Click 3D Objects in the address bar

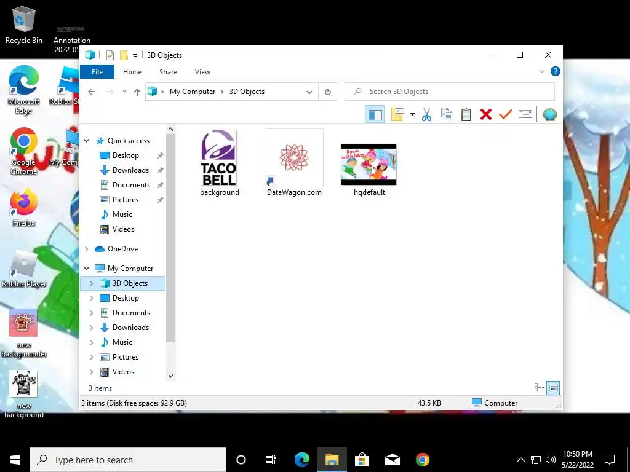coord(247,92)
